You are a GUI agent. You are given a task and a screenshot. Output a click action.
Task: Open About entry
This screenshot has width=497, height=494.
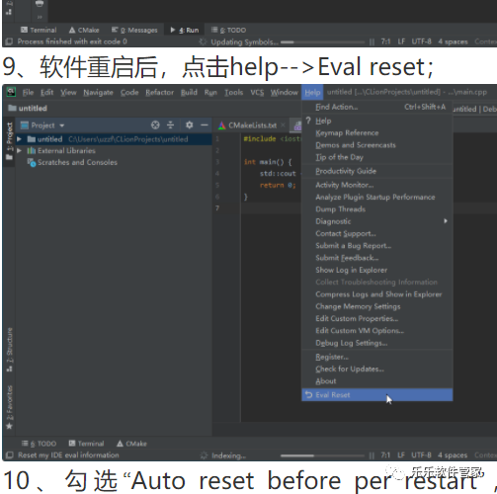pyautogui.click(x=377, y=381)
